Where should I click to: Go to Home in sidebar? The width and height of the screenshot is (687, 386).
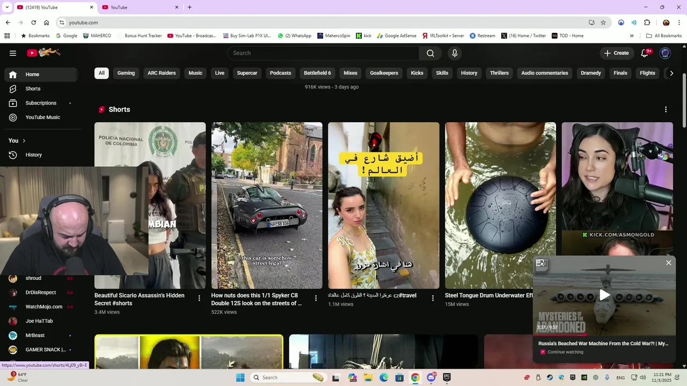[x=41, y=75]
